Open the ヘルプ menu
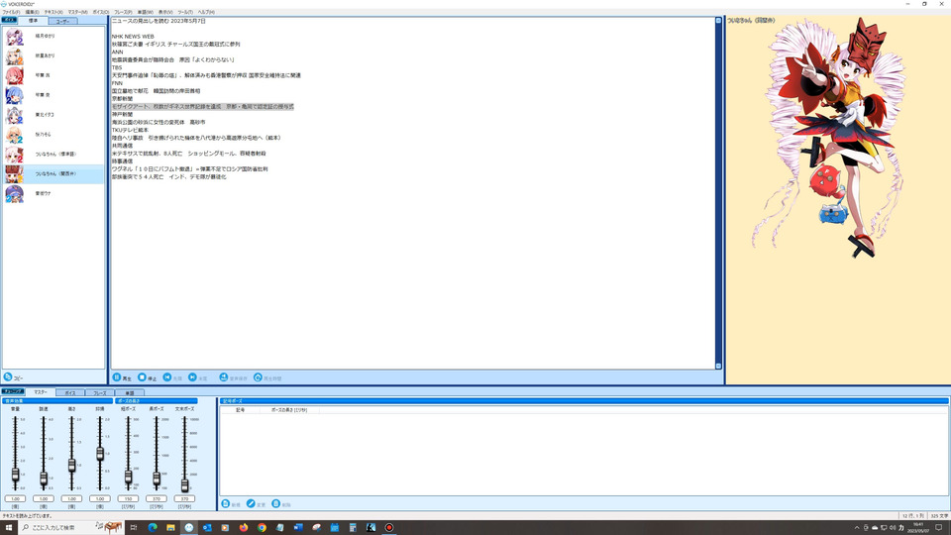The image size is (951, 535). [206, 12]
